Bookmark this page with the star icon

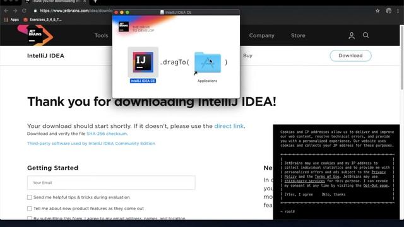(x=377, y=11)
